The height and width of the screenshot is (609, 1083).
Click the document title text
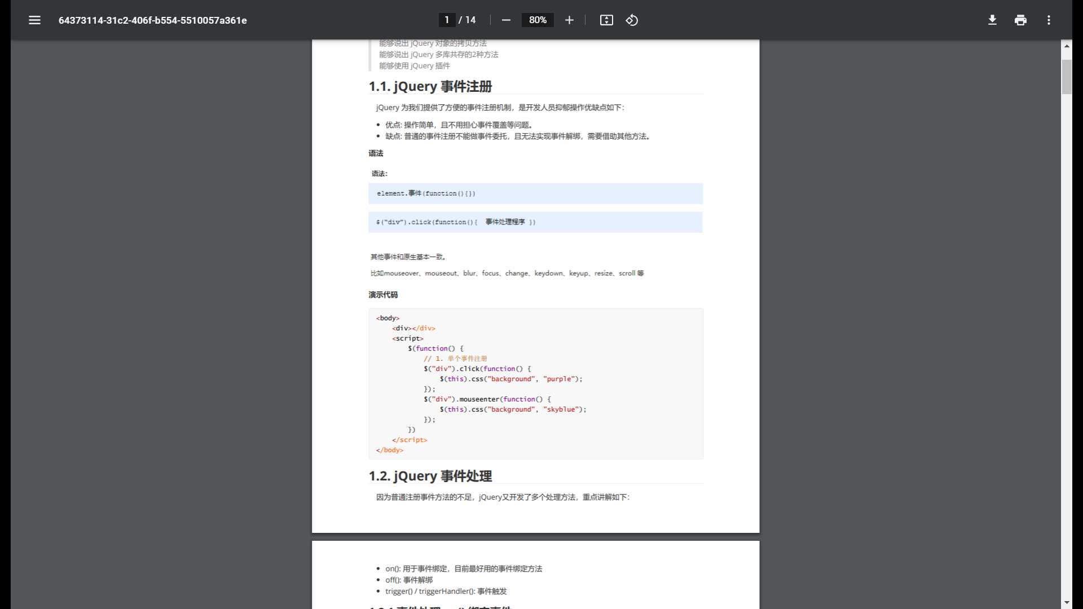152,20
